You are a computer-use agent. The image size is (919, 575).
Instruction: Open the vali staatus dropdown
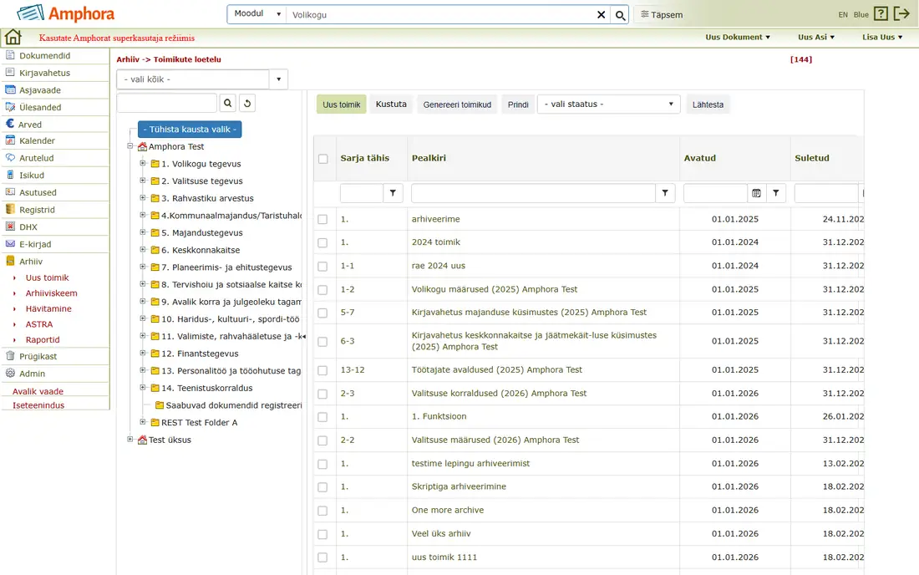click(608, 104)
